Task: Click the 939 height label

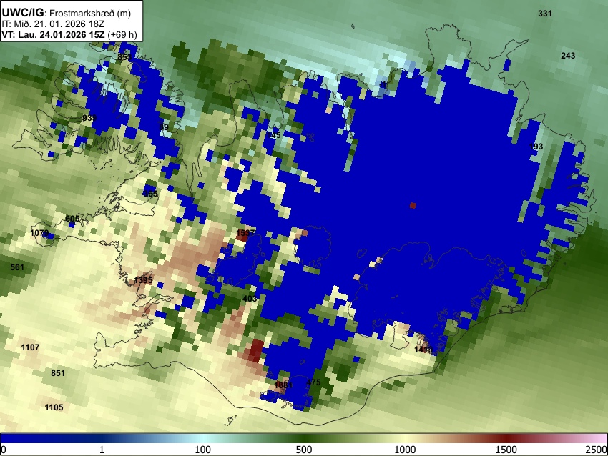Action: pos(89,118)
